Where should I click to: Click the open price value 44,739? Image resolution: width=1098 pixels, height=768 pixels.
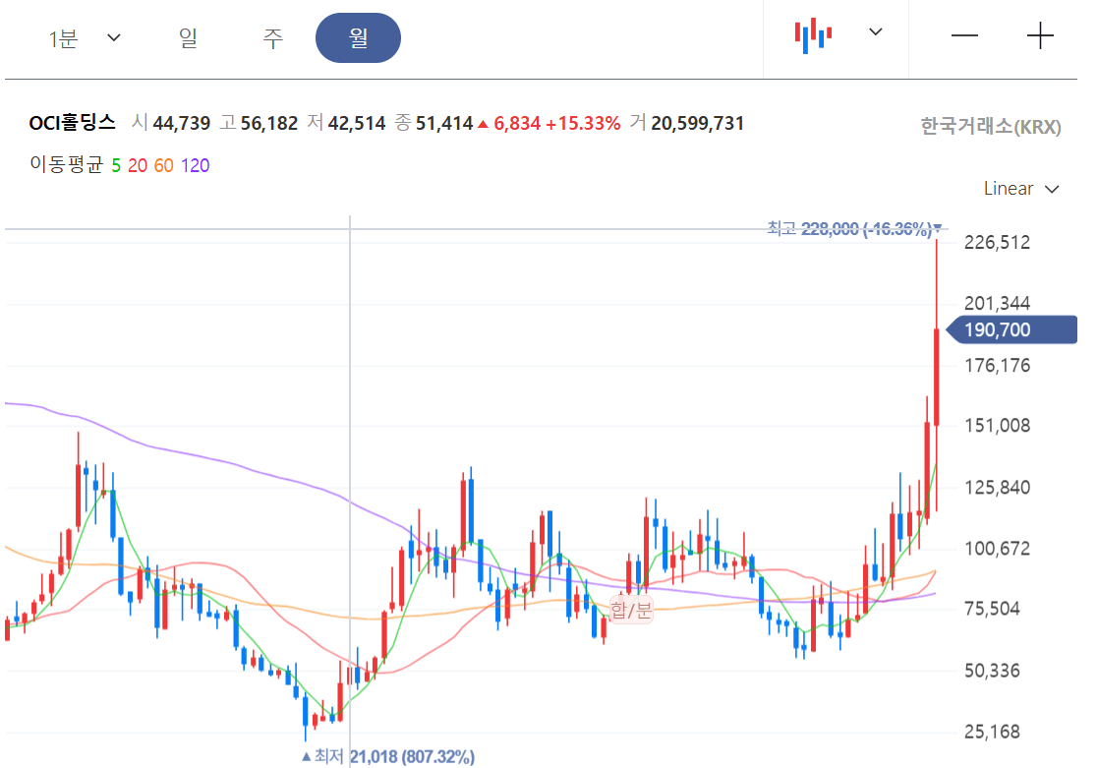click(182, 123)
